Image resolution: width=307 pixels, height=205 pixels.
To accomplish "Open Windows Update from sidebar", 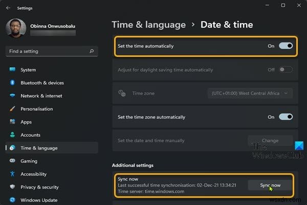I will tap(39, 200).
